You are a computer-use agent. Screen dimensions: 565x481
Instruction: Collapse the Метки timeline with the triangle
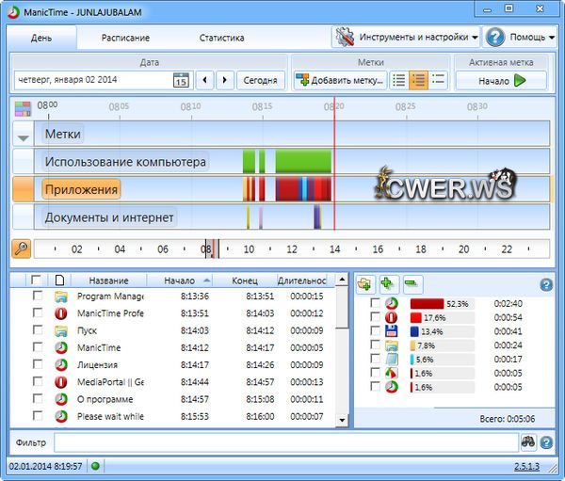23,138
